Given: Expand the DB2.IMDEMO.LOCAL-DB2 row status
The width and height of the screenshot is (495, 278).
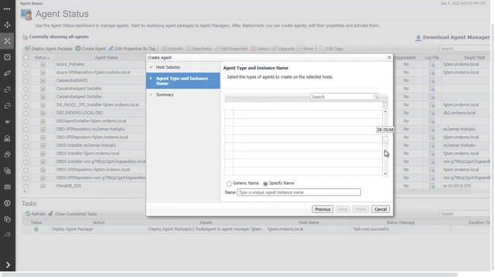Looking at the screenshot, I should tap(43, 114).
